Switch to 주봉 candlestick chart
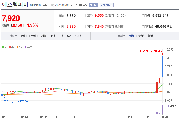179x120 pixels. (141, 36)
